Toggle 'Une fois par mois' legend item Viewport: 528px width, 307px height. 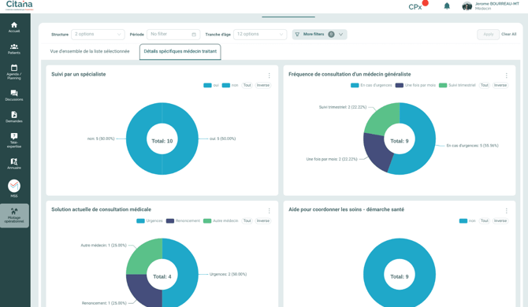[x=415, y=85]
